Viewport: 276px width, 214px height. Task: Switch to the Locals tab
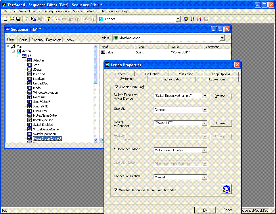point(69,40)
